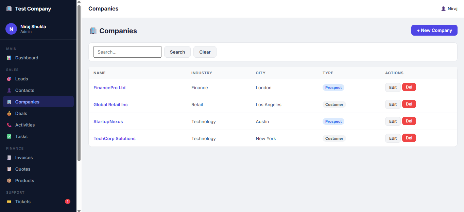The width and height of the screenshot is (464, 212).
Task: Focus the Search text input field
Action: click(127, 52)
